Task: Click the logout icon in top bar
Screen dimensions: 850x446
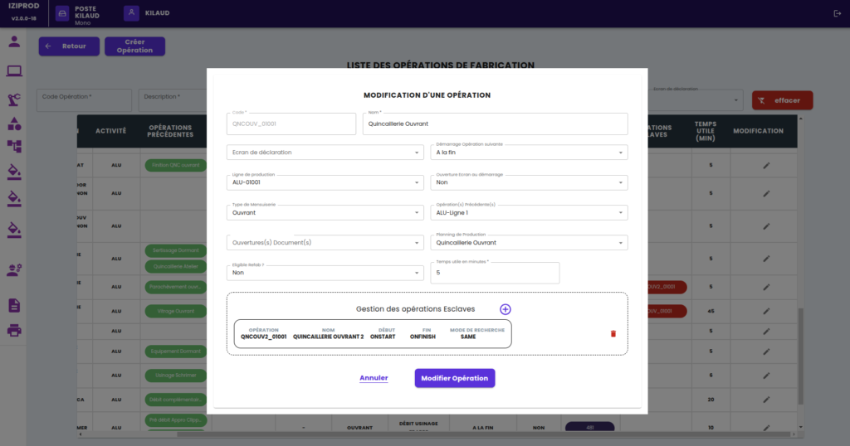Action: (837, 13)
